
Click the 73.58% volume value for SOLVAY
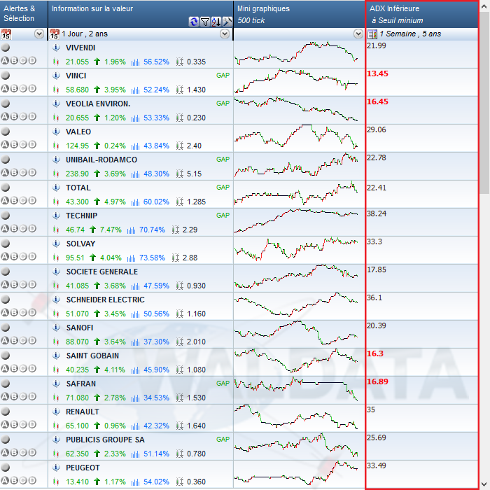pos(152,258)
